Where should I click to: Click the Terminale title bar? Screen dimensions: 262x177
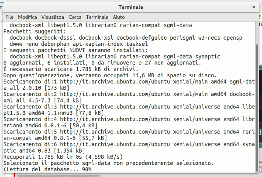pos(131,7)
